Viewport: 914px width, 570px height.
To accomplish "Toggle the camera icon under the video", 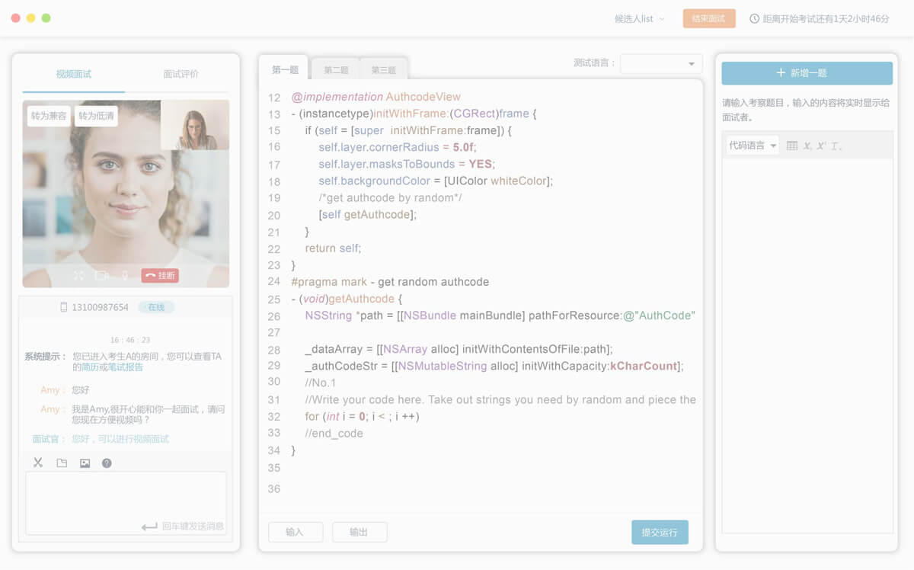I will (x=101, y=276).
